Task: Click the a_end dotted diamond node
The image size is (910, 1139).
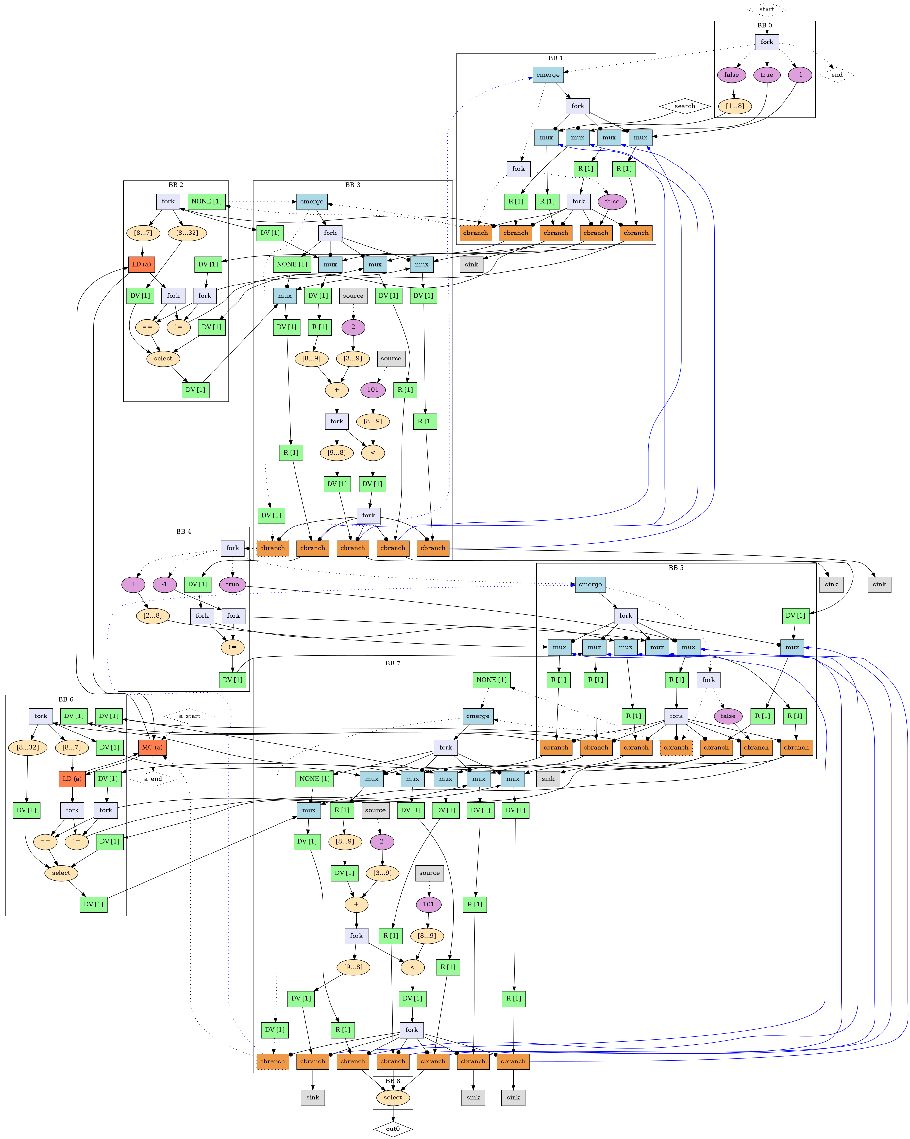Action: pos(153,779)
